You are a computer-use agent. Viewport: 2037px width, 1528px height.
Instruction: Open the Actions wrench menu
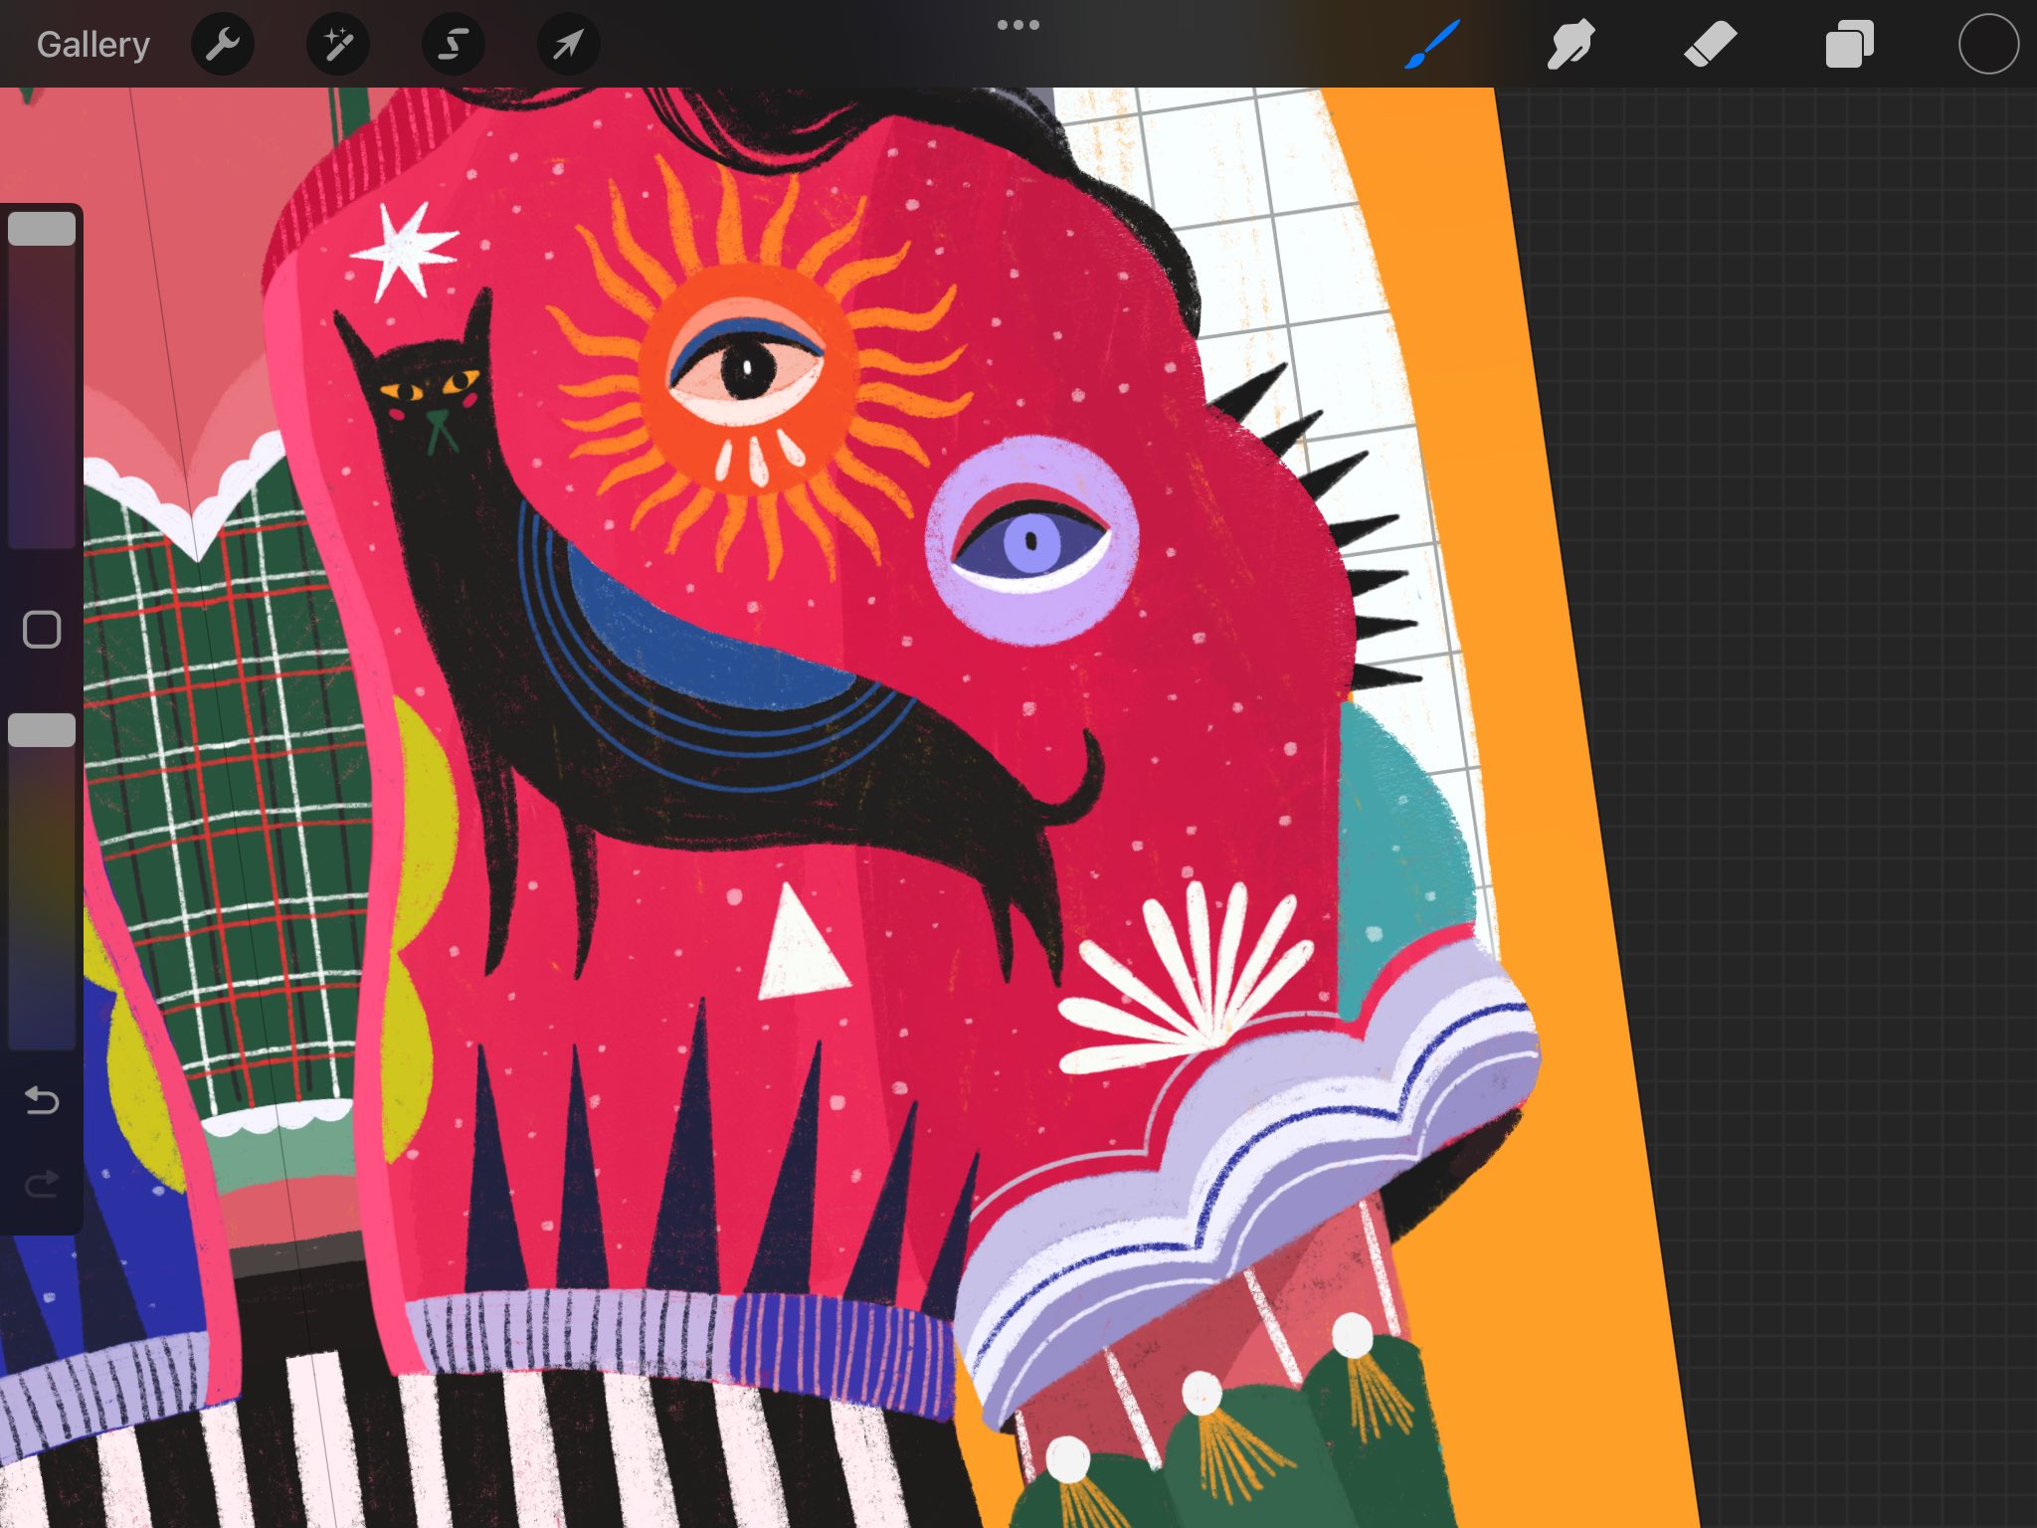(223, 45)
